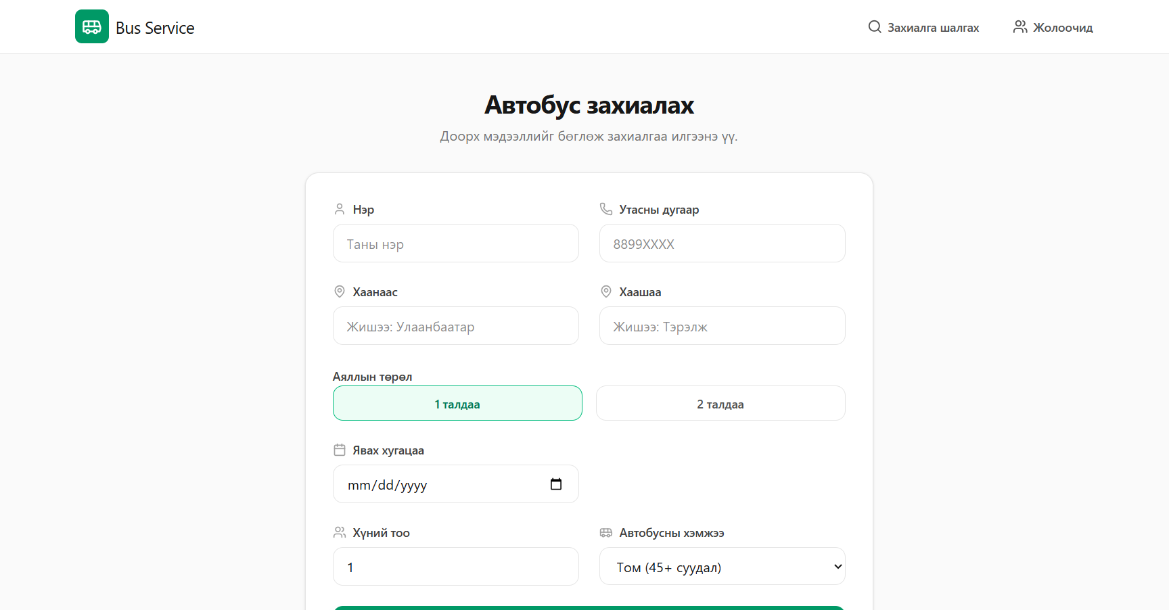The width and height of the screenshot is (1169, 610).
Task: Click the phone icon next to Утасны дугаар
Action: (x=605, y=209)
